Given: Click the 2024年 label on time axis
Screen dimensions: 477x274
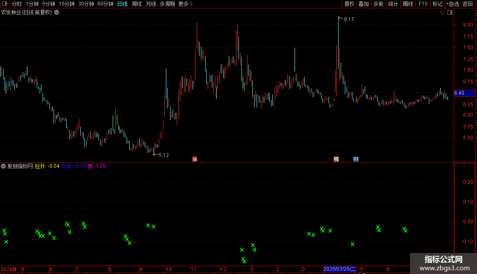Looking at the screenshot, I should (9, 269).
